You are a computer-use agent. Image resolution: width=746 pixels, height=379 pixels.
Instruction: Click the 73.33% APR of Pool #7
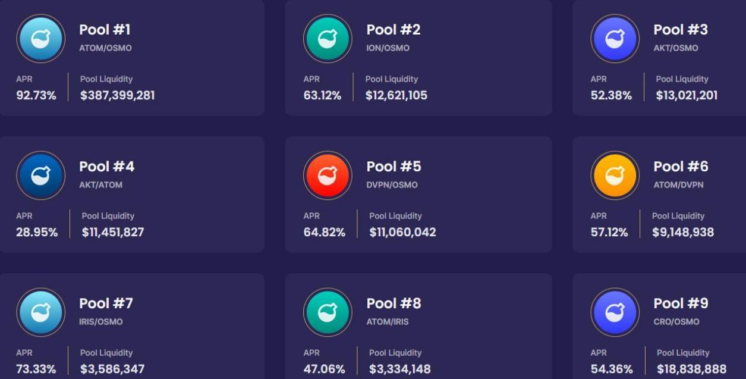(36, 369)
